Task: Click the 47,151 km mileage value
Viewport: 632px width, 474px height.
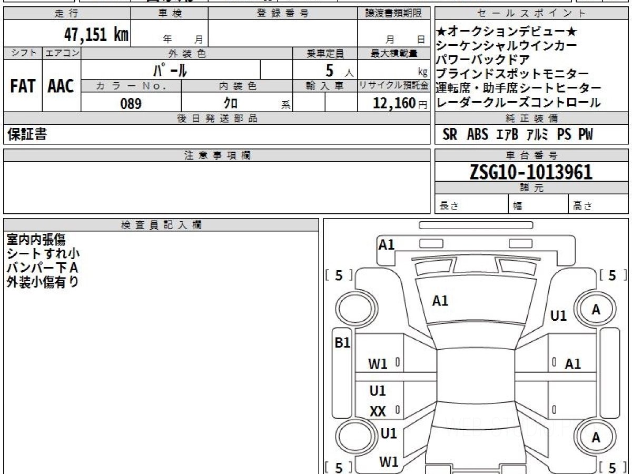Action: point(96,35)
